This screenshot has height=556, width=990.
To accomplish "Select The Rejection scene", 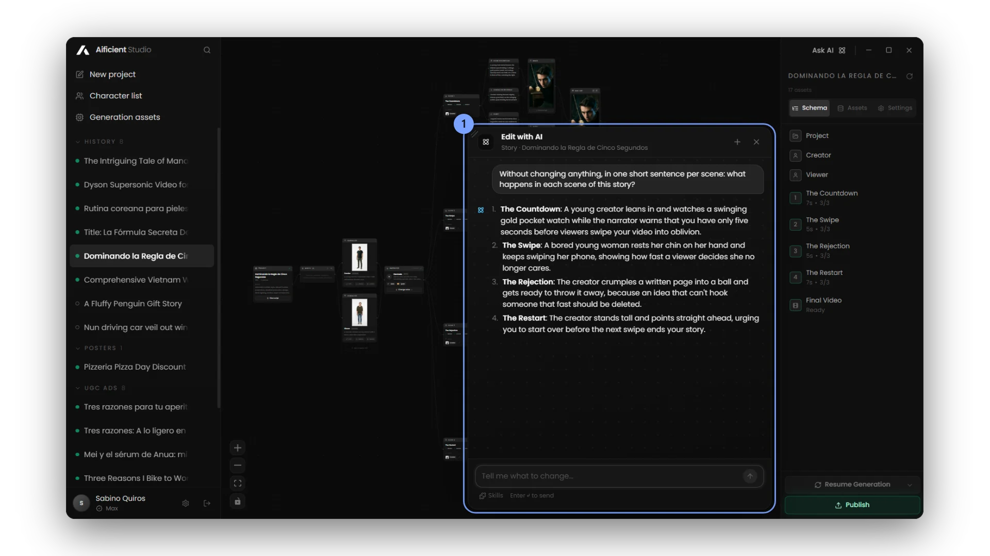I will coord(853,251).
